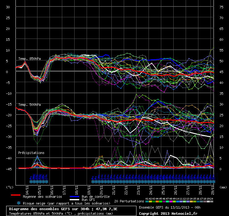Screen dimensions: 229x216
Task: Click the 'Temp. 500hPa' chart label
Action: [29, 105]
